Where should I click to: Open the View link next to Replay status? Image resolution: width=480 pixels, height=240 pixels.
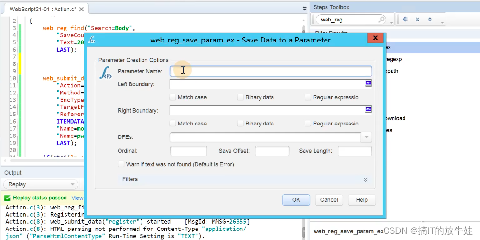(x=77, y=198)
